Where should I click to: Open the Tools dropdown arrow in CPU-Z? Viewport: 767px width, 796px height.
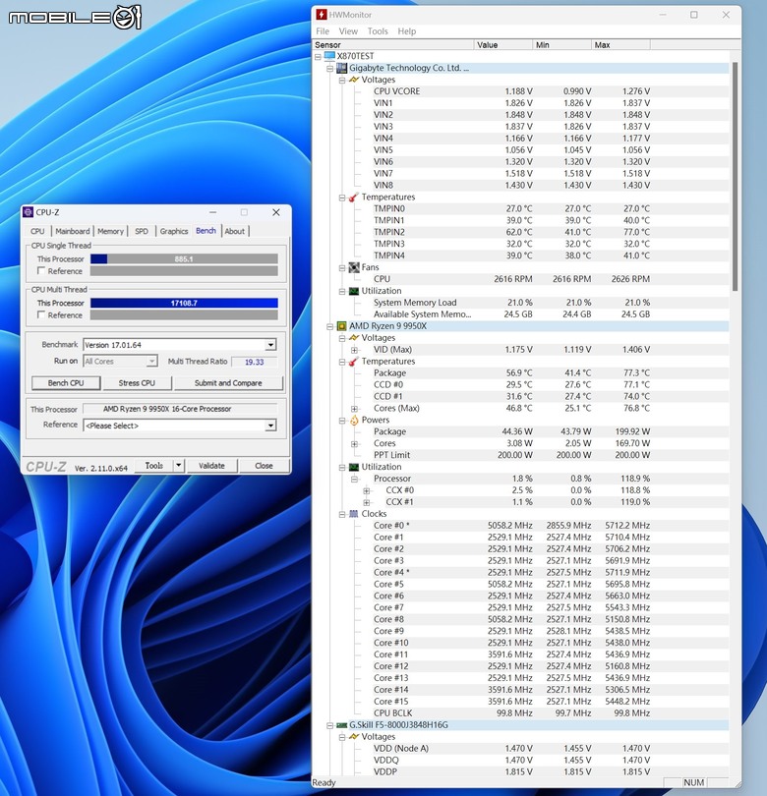[x=178, y=466]
